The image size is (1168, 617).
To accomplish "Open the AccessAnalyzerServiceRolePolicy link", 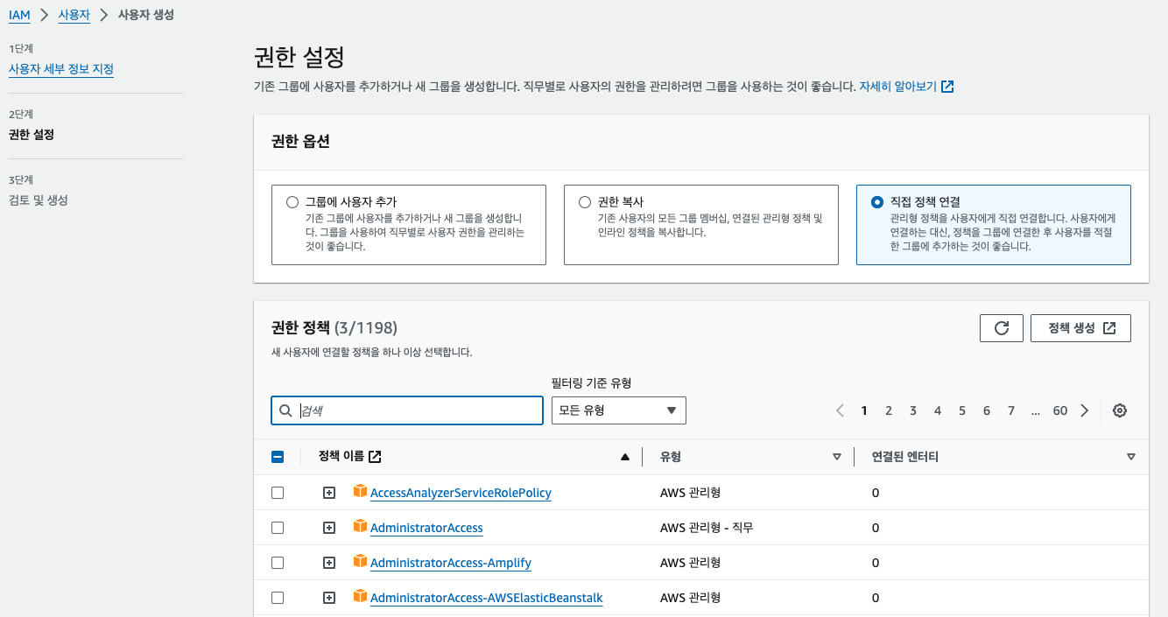I will point(461,493).
